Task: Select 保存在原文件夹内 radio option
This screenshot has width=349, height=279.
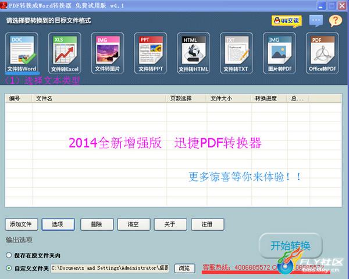Action: [9, 255]
